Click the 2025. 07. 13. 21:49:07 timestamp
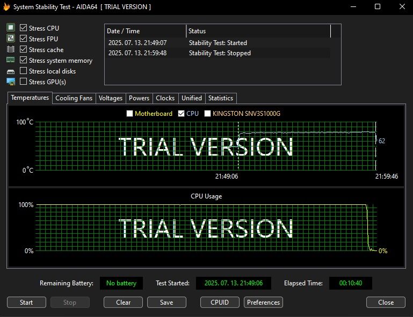Screen dimensions: 413x317 137,42
